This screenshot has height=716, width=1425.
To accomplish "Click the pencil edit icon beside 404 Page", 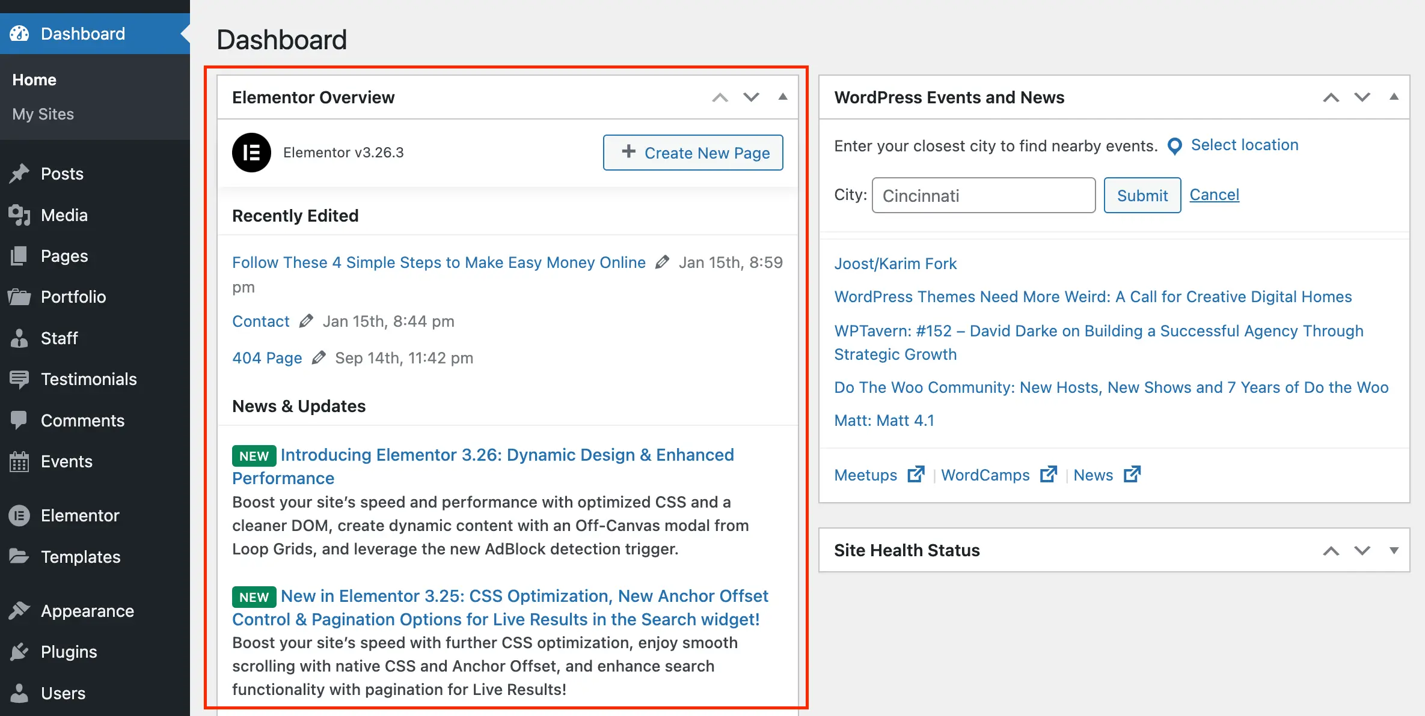I will [319, 358].
